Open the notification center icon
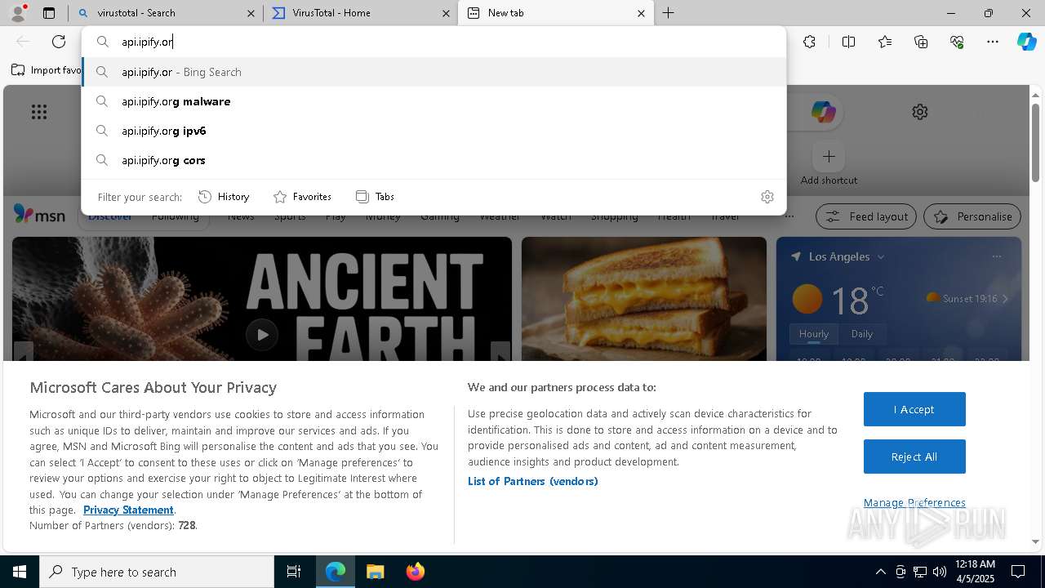Viewport: 1045px width, 588px height. [x=1018, y=572]
